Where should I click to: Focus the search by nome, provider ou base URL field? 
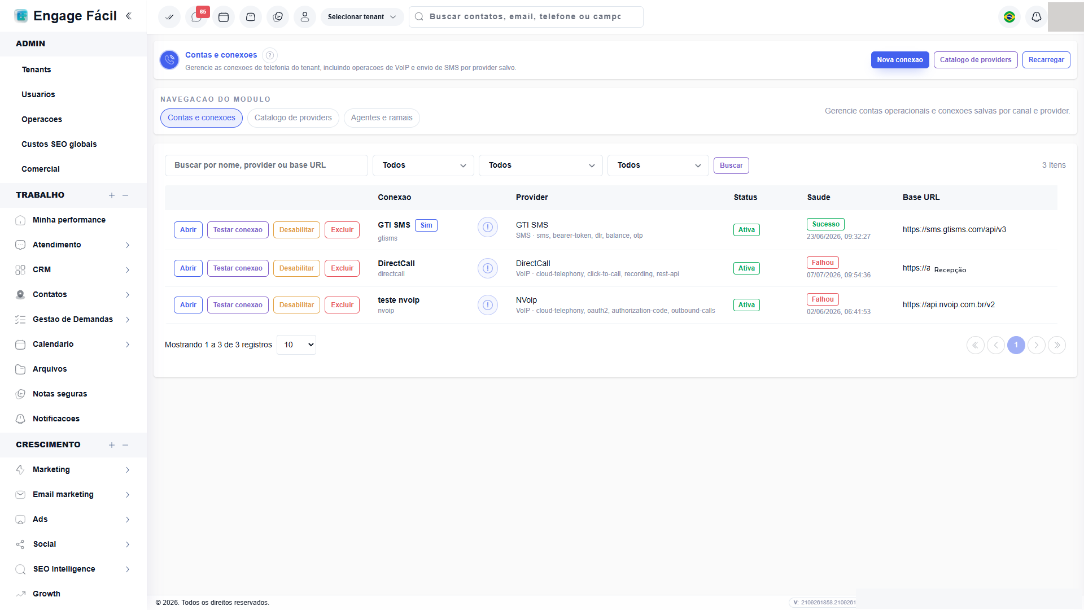coord(266,165)
